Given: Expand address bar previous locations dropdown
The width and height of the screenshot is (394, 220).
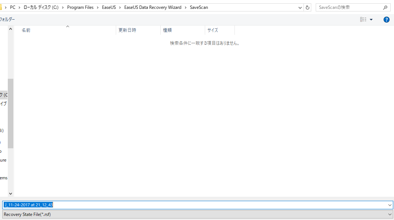Looking at the screenshot, I should (x=300, y=7).
